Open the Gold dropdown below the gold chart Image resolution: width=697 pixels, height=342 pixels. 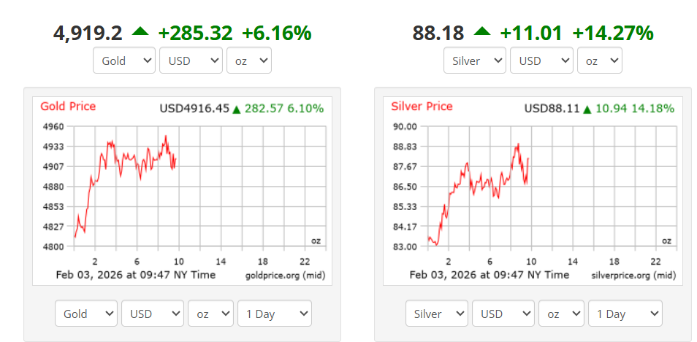85,314
